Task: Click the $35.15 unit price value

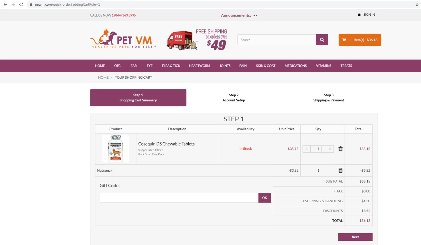Action: pyautogui.click(x=293, y=149)
